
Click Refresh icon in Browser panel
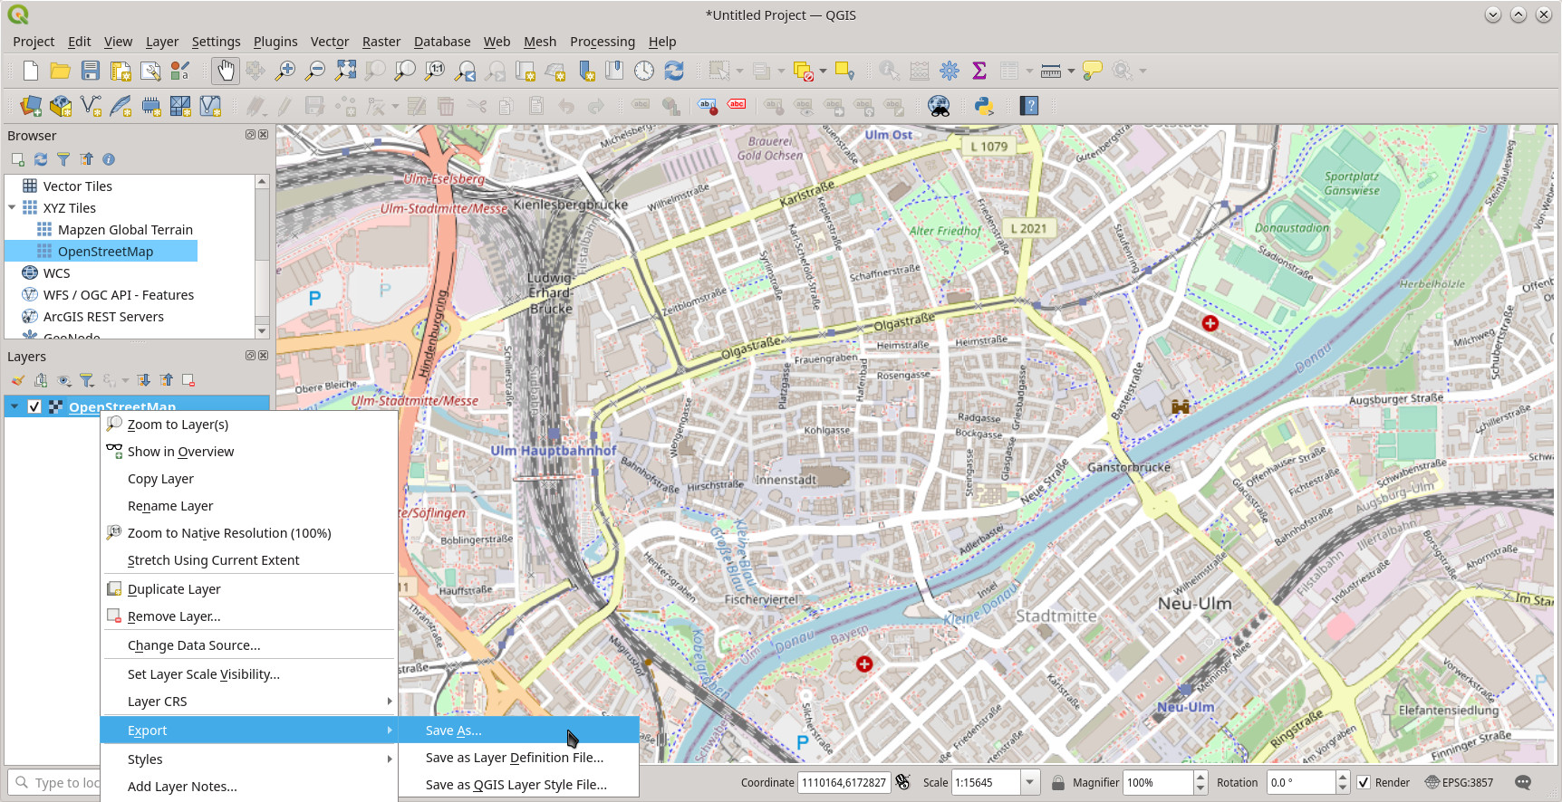coord(41,159)
